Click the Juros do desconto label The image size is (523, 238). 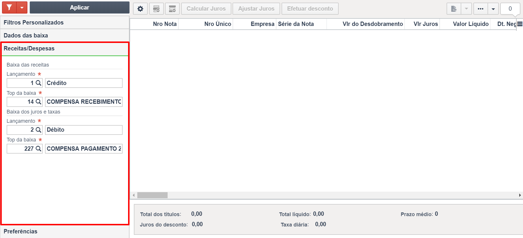(x=164, y=225)
